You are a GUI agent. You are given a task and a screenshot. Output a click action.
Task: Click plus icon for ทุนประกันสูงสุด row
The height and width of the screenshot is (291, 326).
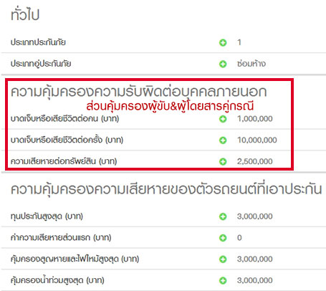point(223,216)
